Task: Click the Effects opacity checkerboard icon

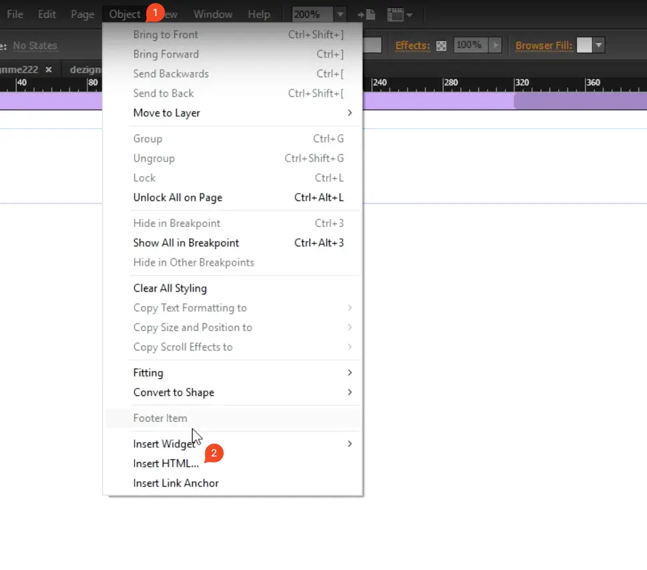Action: point(442,45)
